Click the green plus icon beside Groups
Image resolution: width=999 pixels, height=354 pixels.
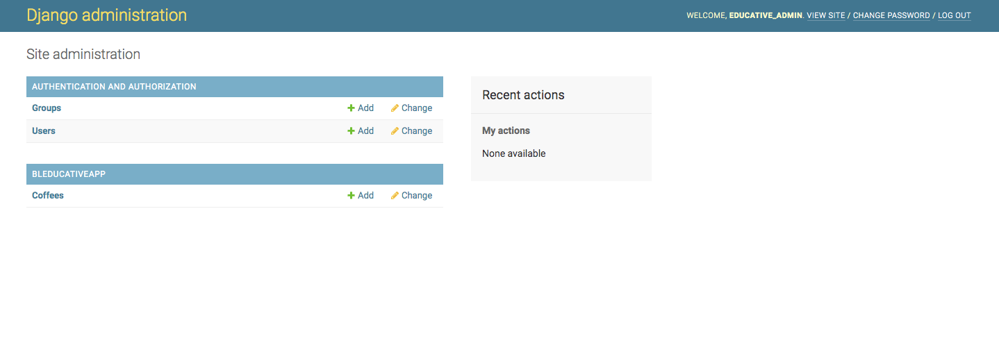coord(351,108)
